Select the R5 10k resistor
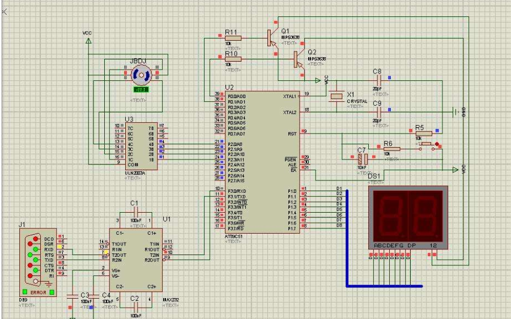 (423, 133)
